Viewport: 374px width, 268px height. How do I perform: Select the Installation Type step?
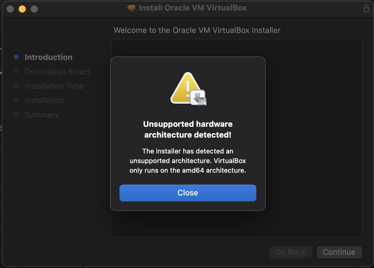(x=54, y=86)
